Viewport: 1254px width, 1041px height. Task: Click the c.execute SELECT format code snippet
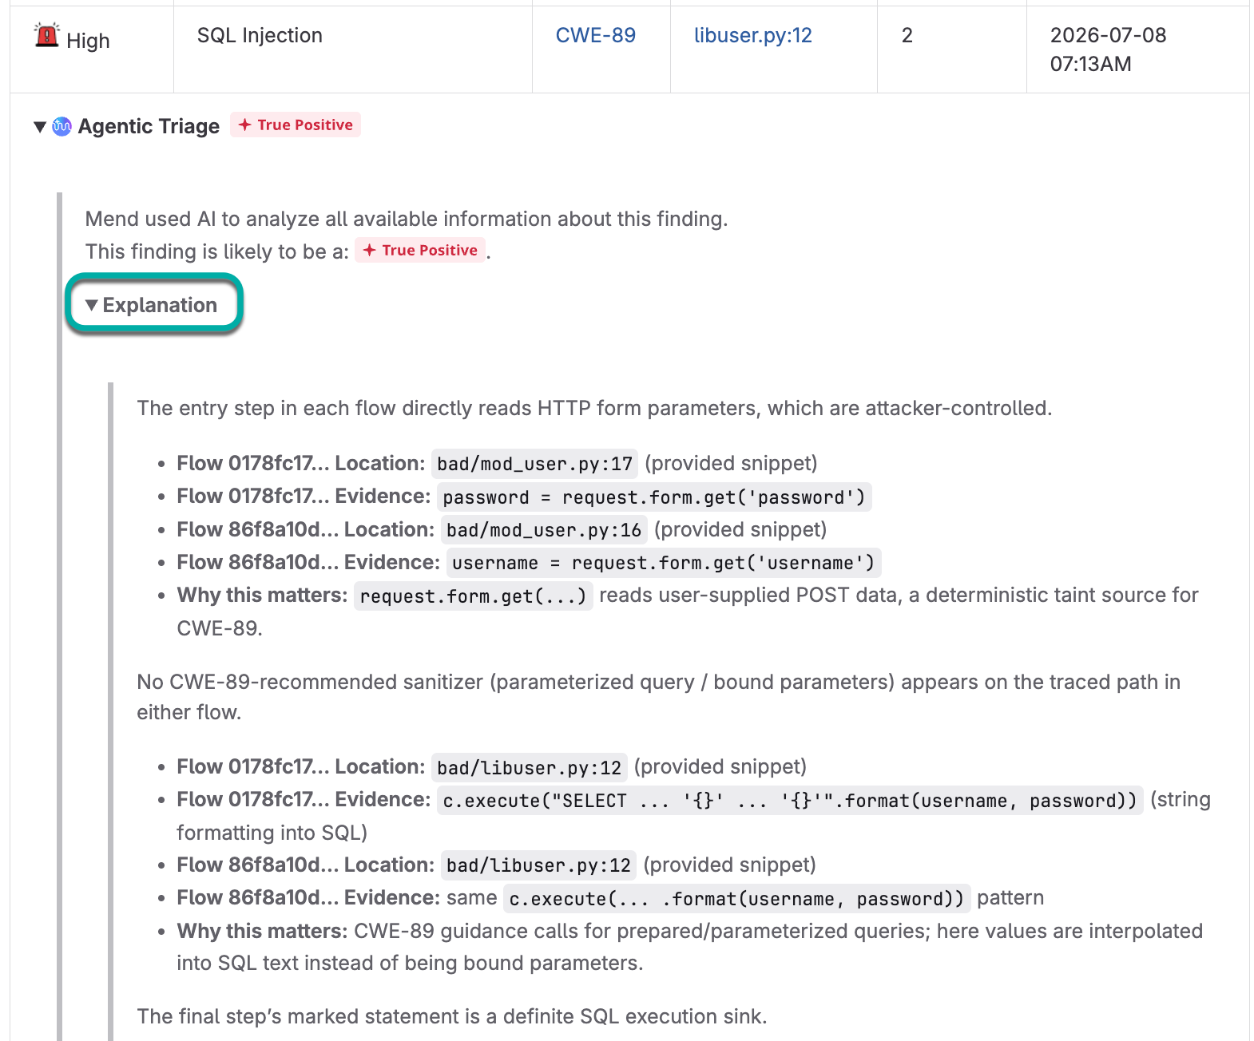tap(790, 801)
